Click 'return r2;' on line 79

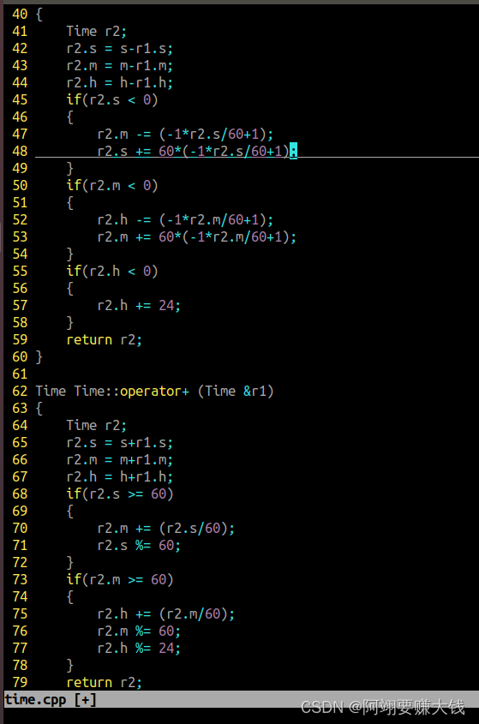tap(104, 682)
